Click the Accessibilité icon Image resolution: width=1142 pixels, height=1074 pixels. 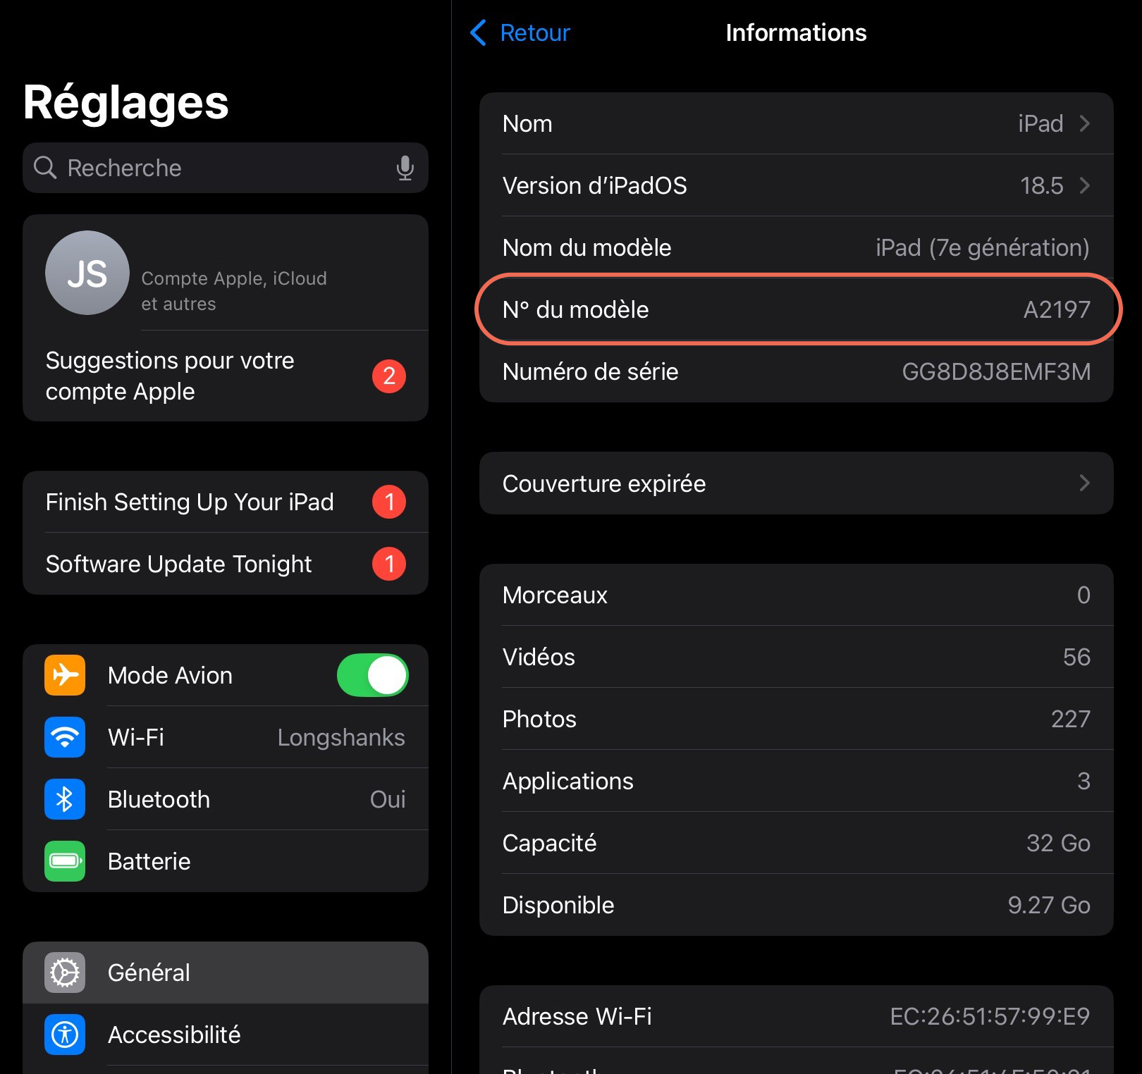(65, 1035)
